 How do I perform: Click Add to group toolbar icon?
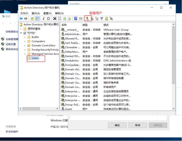pyautogui.click(x=111, y=18)
